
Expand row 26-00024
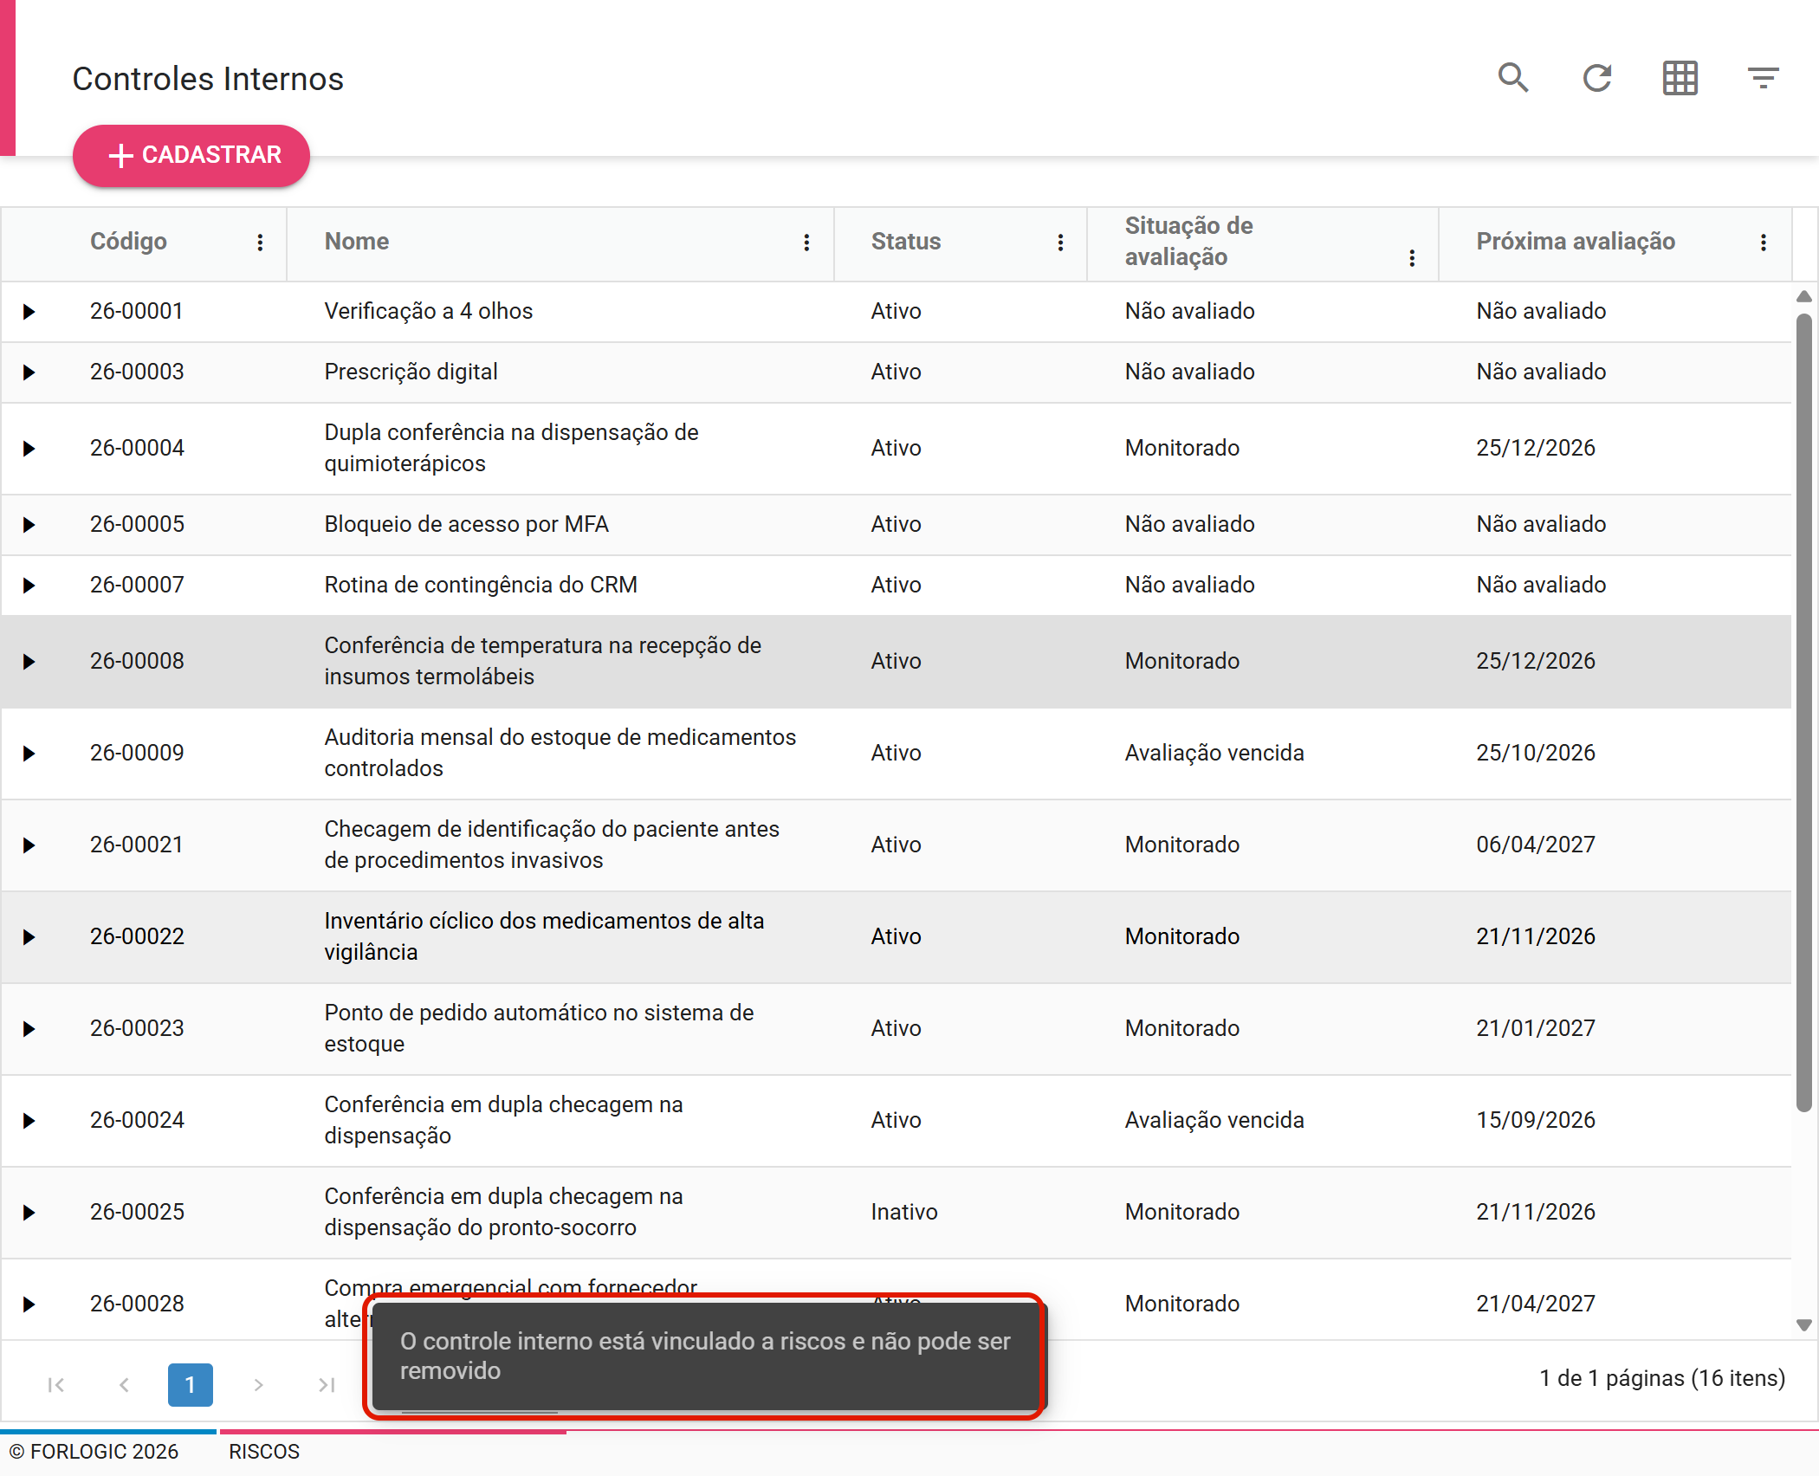[x=29, y=1121]
